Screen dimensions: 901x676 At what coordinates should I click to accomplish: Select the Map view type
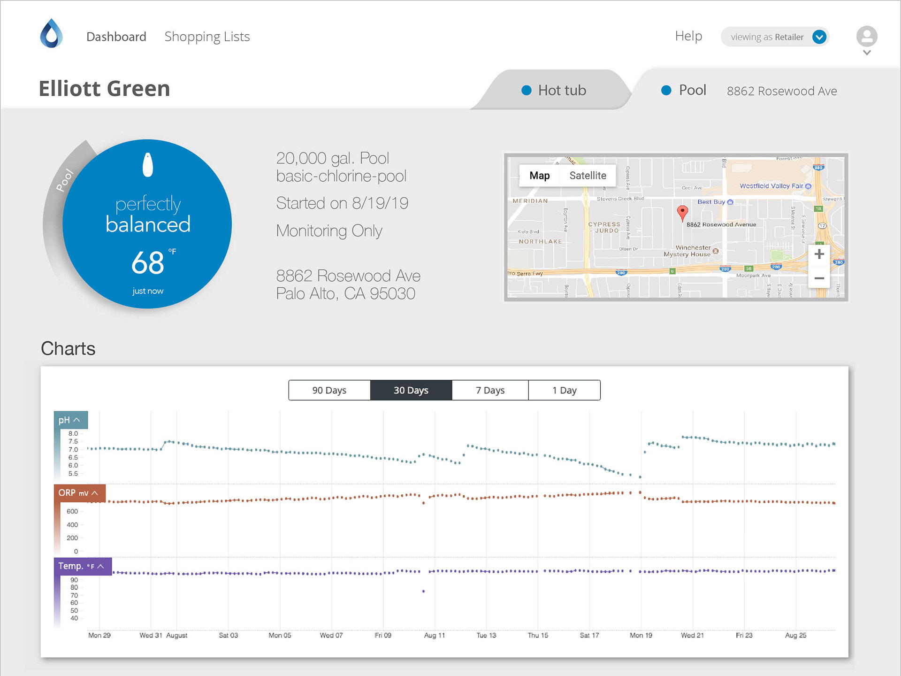click(539, 176)
